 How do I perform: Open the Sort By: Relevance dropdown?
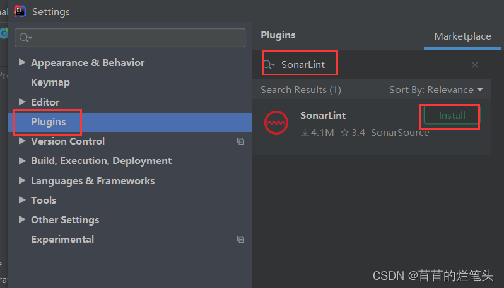(436, 90)
